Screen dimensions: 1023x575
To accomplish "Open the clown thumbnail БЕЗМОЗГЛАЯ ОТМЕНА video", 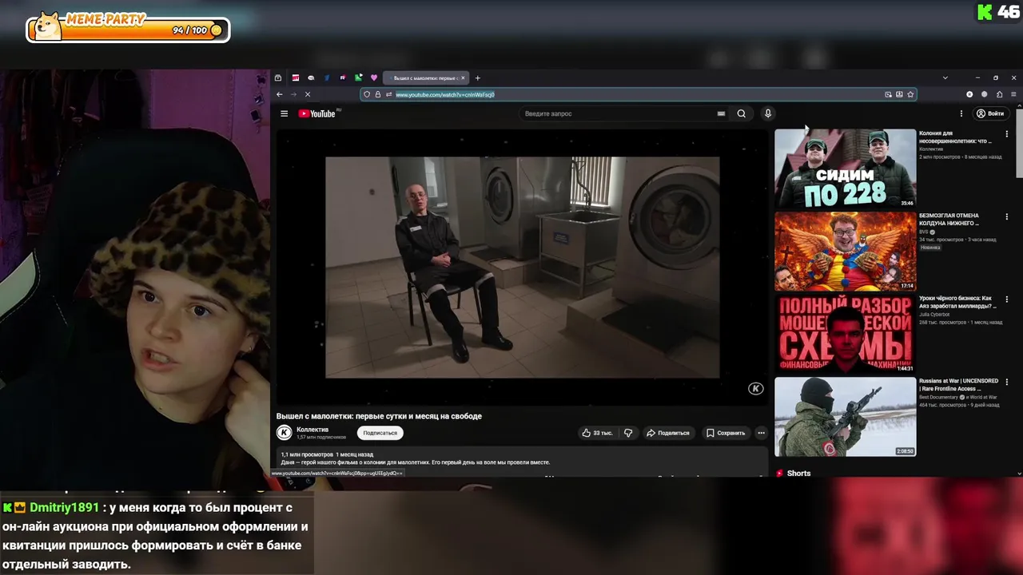I will tap(845, 251).
